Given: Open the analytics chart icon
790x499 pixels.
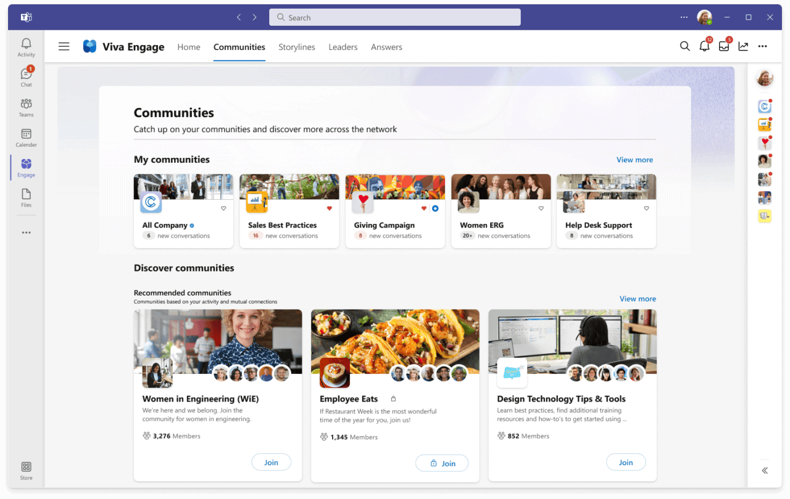Looking at the screenshot, I should pyautogui.click(x=743, y=46).
